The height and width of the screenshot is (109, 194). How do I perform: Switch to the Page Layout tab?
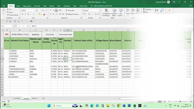(x=27, y=6)
